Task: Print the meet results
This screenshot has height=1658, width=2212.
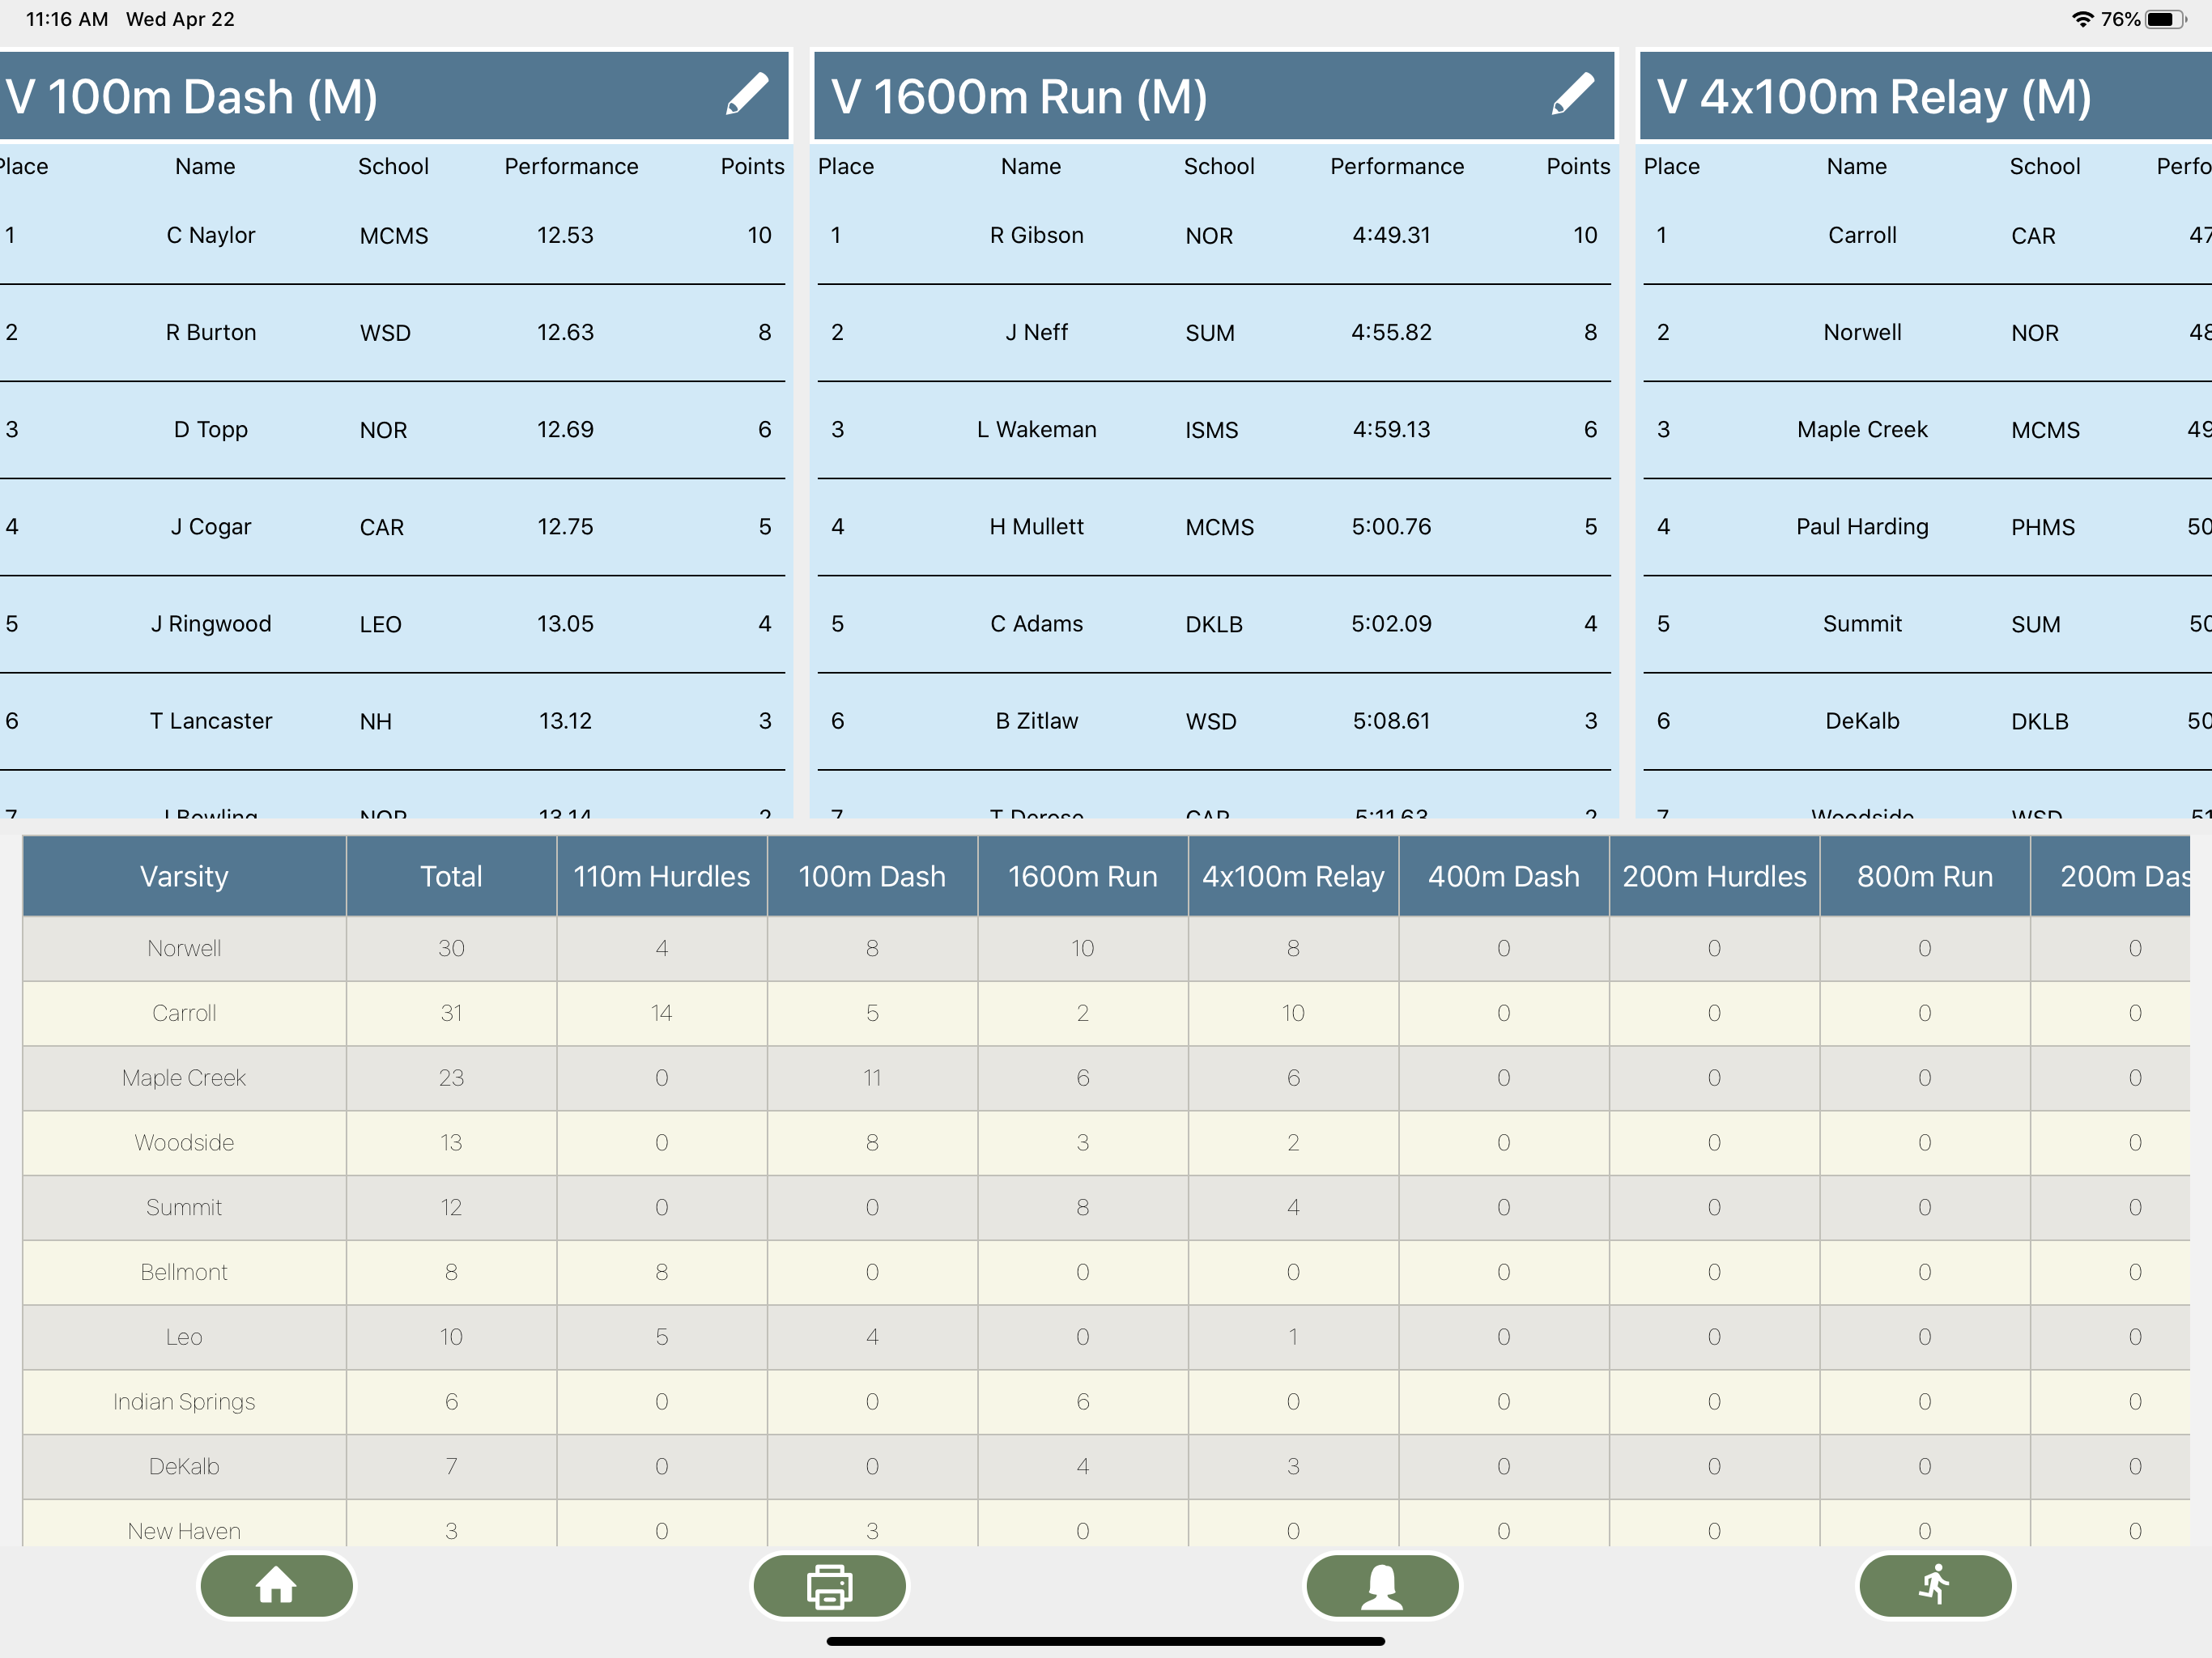Action: (x=829, y=1585)
